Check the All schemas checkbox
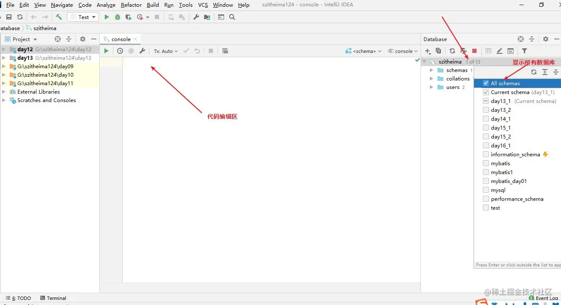This screenshot has height=305, width=561. 486,83
